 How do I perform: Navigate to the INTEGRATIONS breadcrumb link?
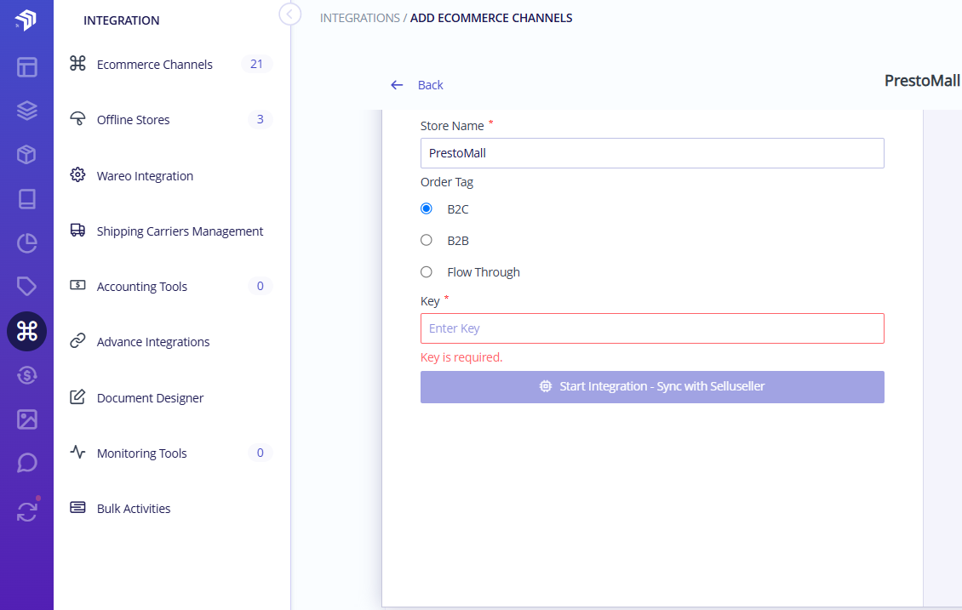click(x=360, y=17)
